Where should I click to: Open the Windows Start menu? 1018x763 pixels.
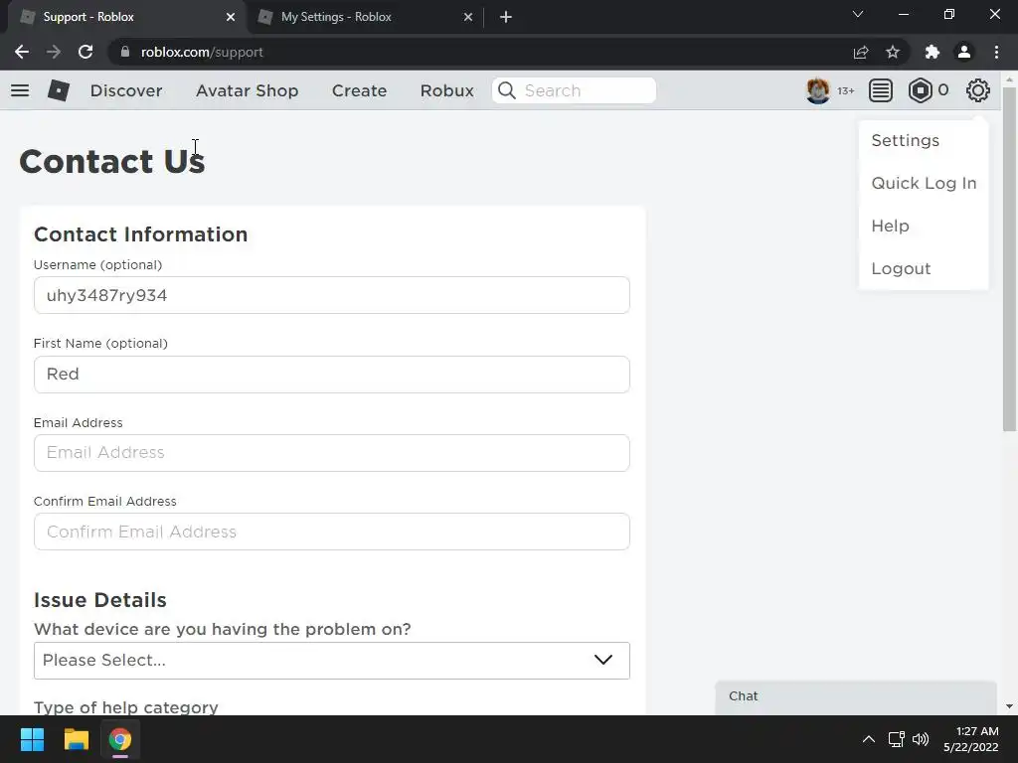point(32,739)
